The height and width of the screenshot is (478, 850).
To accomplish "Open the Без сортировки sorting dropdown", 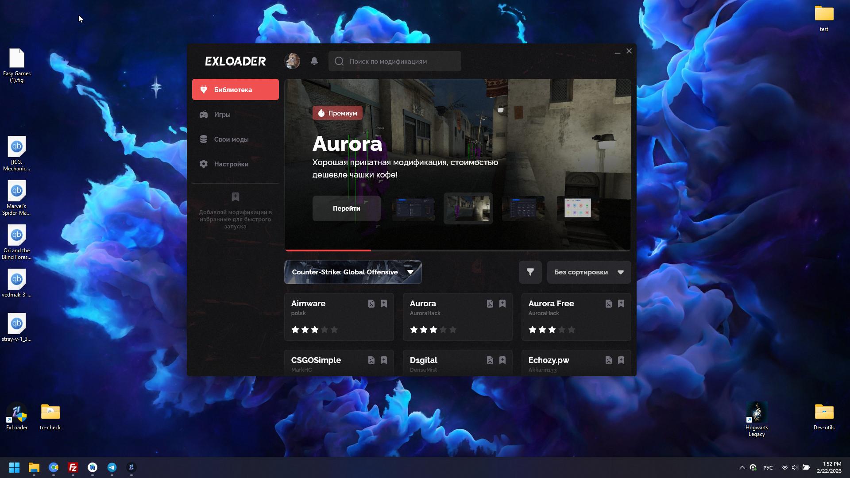I will pos(589,272).
